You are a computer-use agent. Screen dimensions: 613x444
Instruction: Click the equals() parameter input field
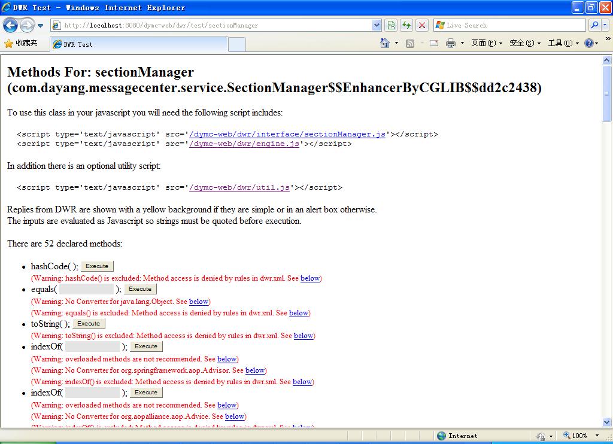tap(86, 289)
